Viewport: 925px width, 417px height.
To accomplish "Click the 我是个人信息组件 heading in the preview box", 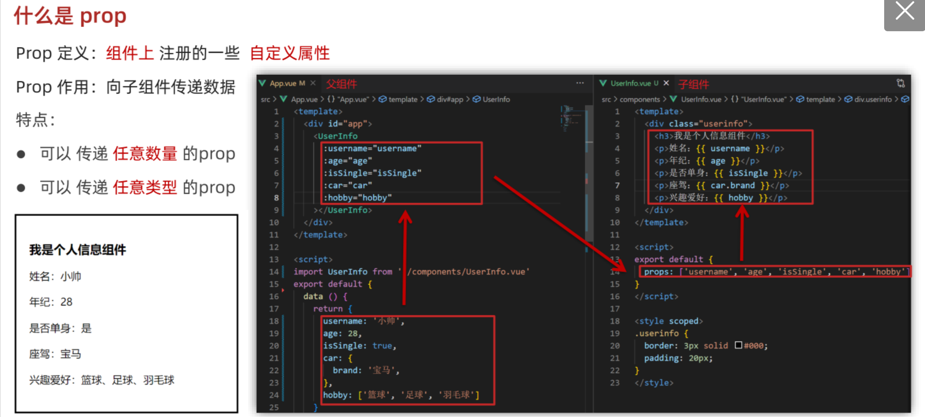I will pos(77,250).
